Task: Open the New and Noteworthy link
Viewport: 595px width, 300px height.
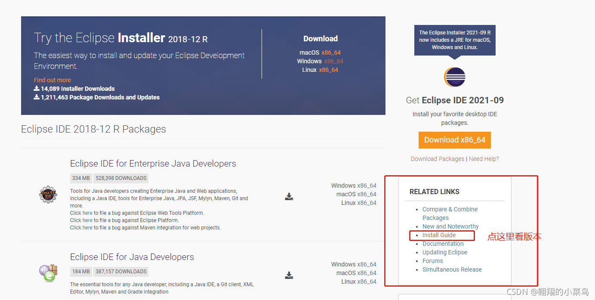Action: [x=450, y=226]
